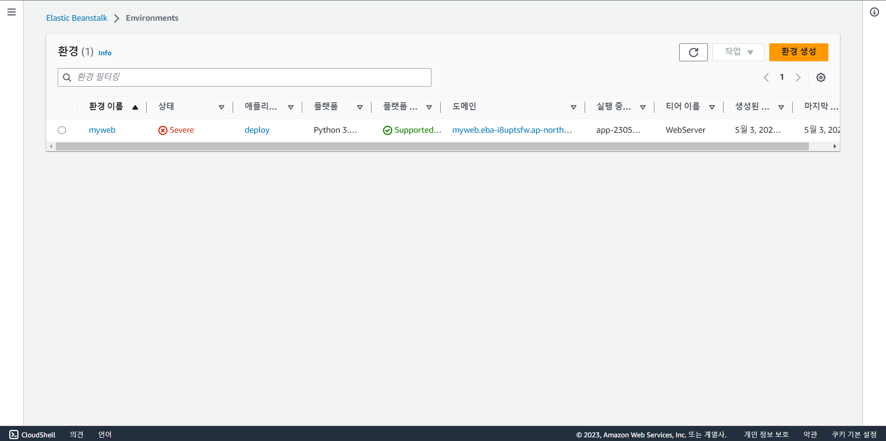Open 언어 language selector in footer
This screenshot has width=886, height=441.
point(105,435)
